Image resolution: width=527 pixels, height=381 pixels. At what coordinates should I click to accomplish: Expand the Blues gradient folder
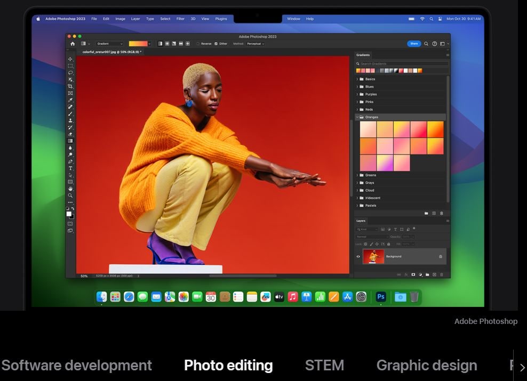coord(357,86)
